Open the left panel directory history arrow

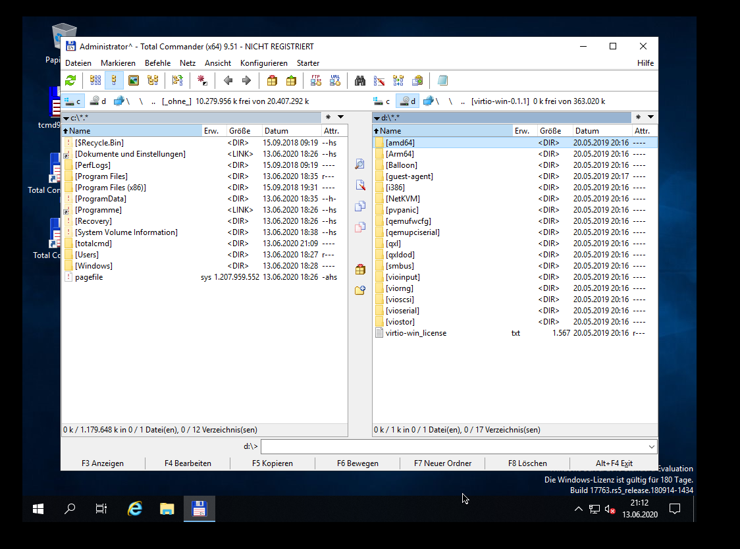click(340, 117)
